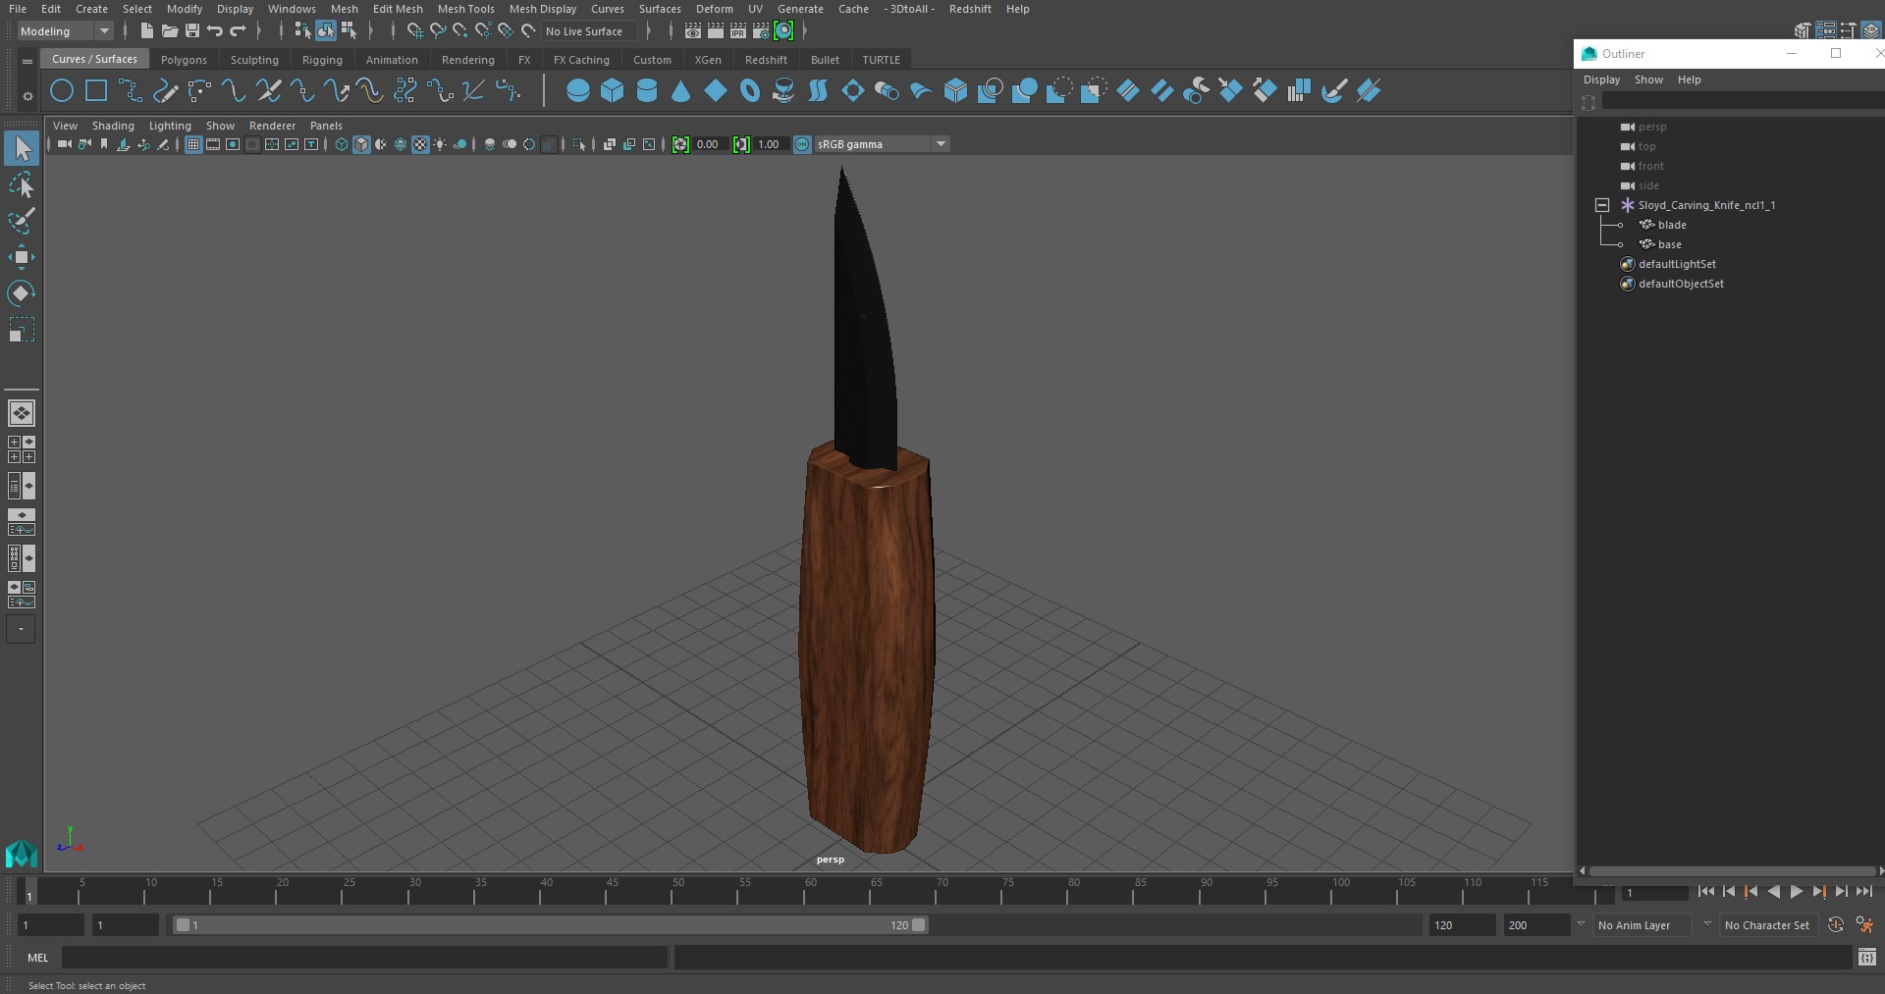This screenshot has width=1885, height=994.
Task: Toggle film gate in viewport
Action: (x=213, y=144)
